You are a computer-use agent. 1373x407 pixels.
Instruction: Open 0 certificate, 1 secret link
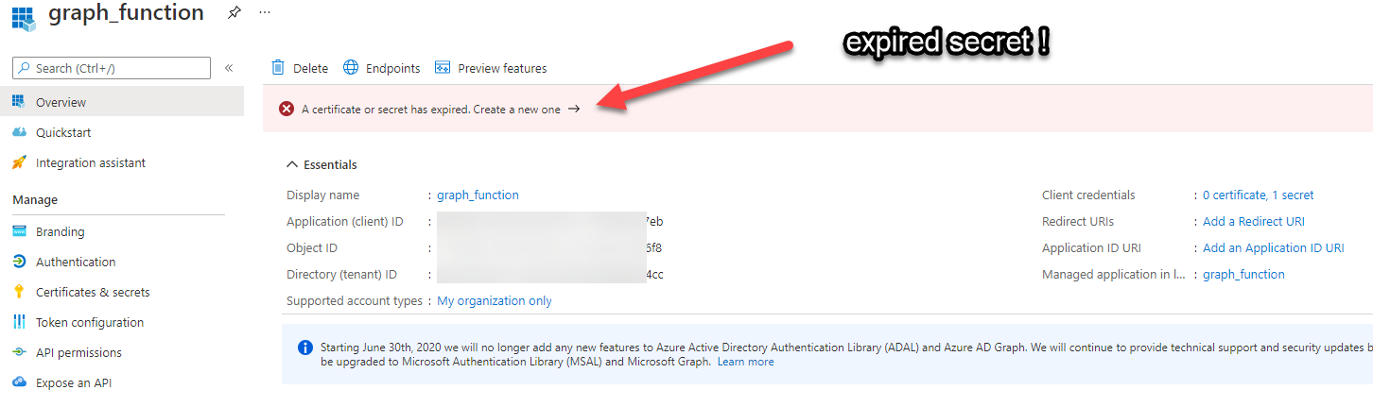1258,195
